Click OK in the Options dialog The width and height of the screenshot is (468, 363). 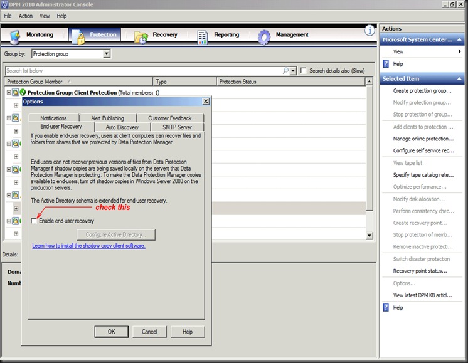click(x=111, y=332)
